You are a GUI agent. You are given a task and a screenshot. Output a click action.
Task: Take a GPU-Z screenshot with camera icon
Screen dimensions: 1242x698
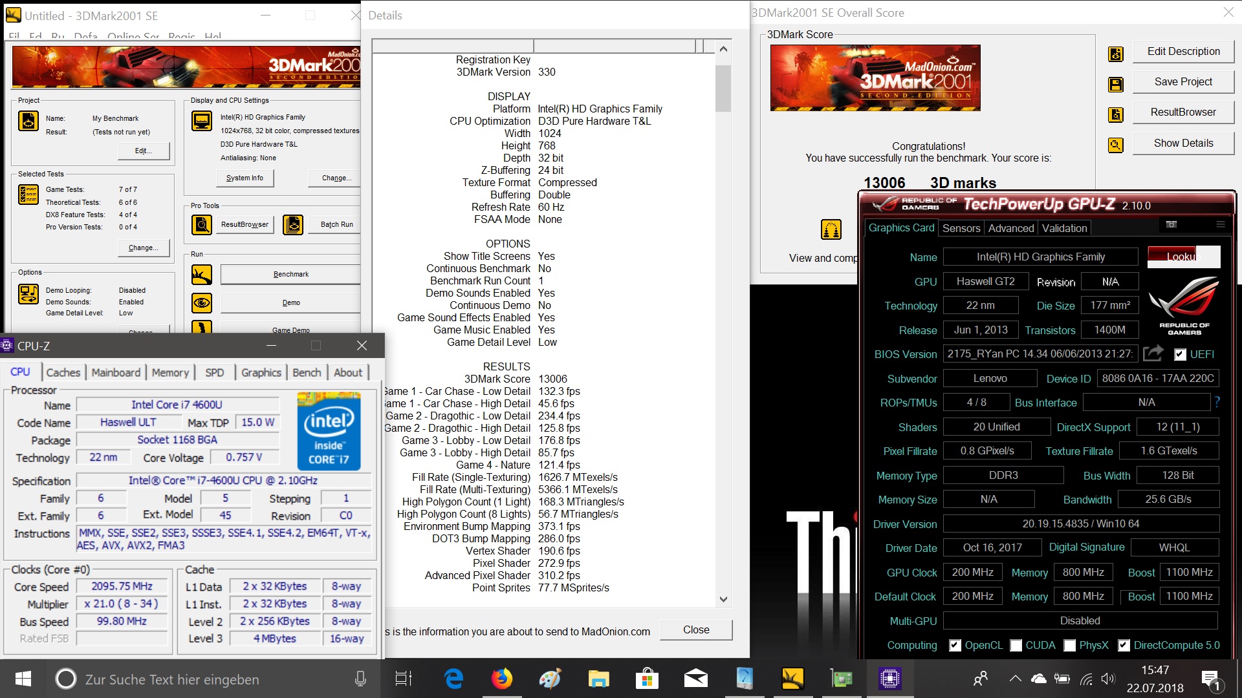point(1171,224)
